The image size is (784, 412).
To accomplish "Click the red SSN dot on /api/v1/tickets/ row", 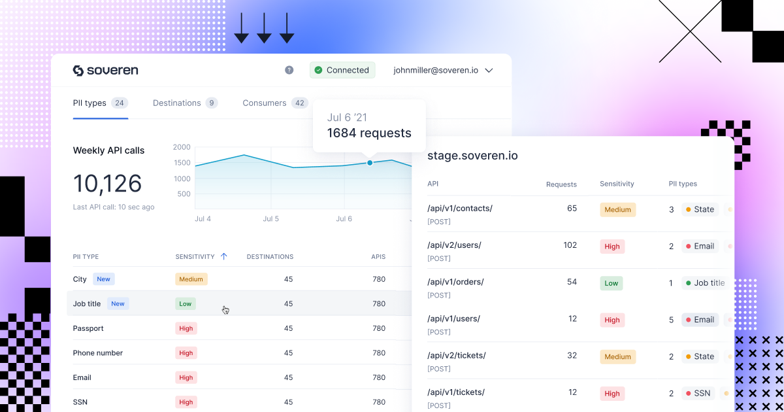I will tap(687, 393).
